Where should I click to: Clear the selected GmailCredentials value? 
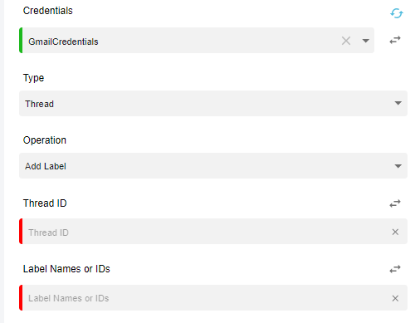pos(346,41)
